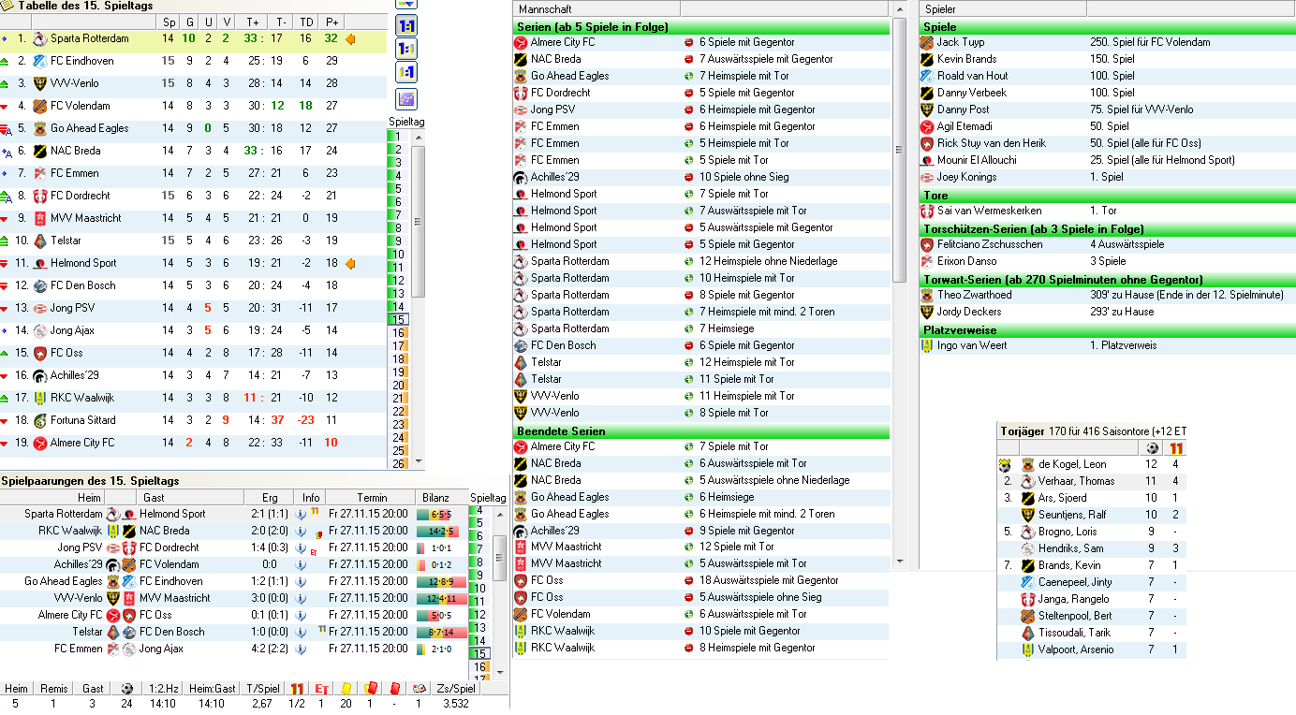Select the Almere City FC row in league table
Screen dimensions: 1296x715
pyautogui.click(x=193, y=443)
